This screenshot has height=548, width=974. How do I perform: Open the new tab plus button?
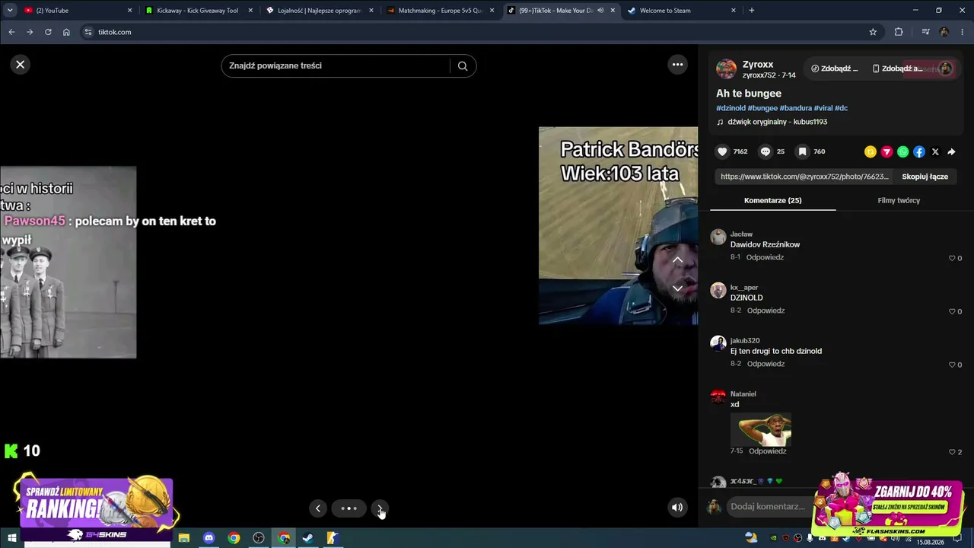coord(752,11)
